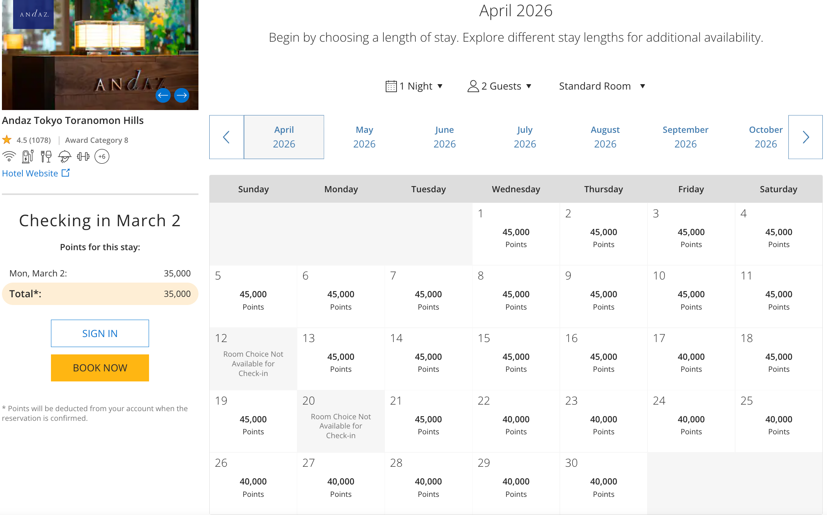Screen dimensions: 827x515
Task: Open the 1 Night stay length dropdown
Action: click(414, 86)
